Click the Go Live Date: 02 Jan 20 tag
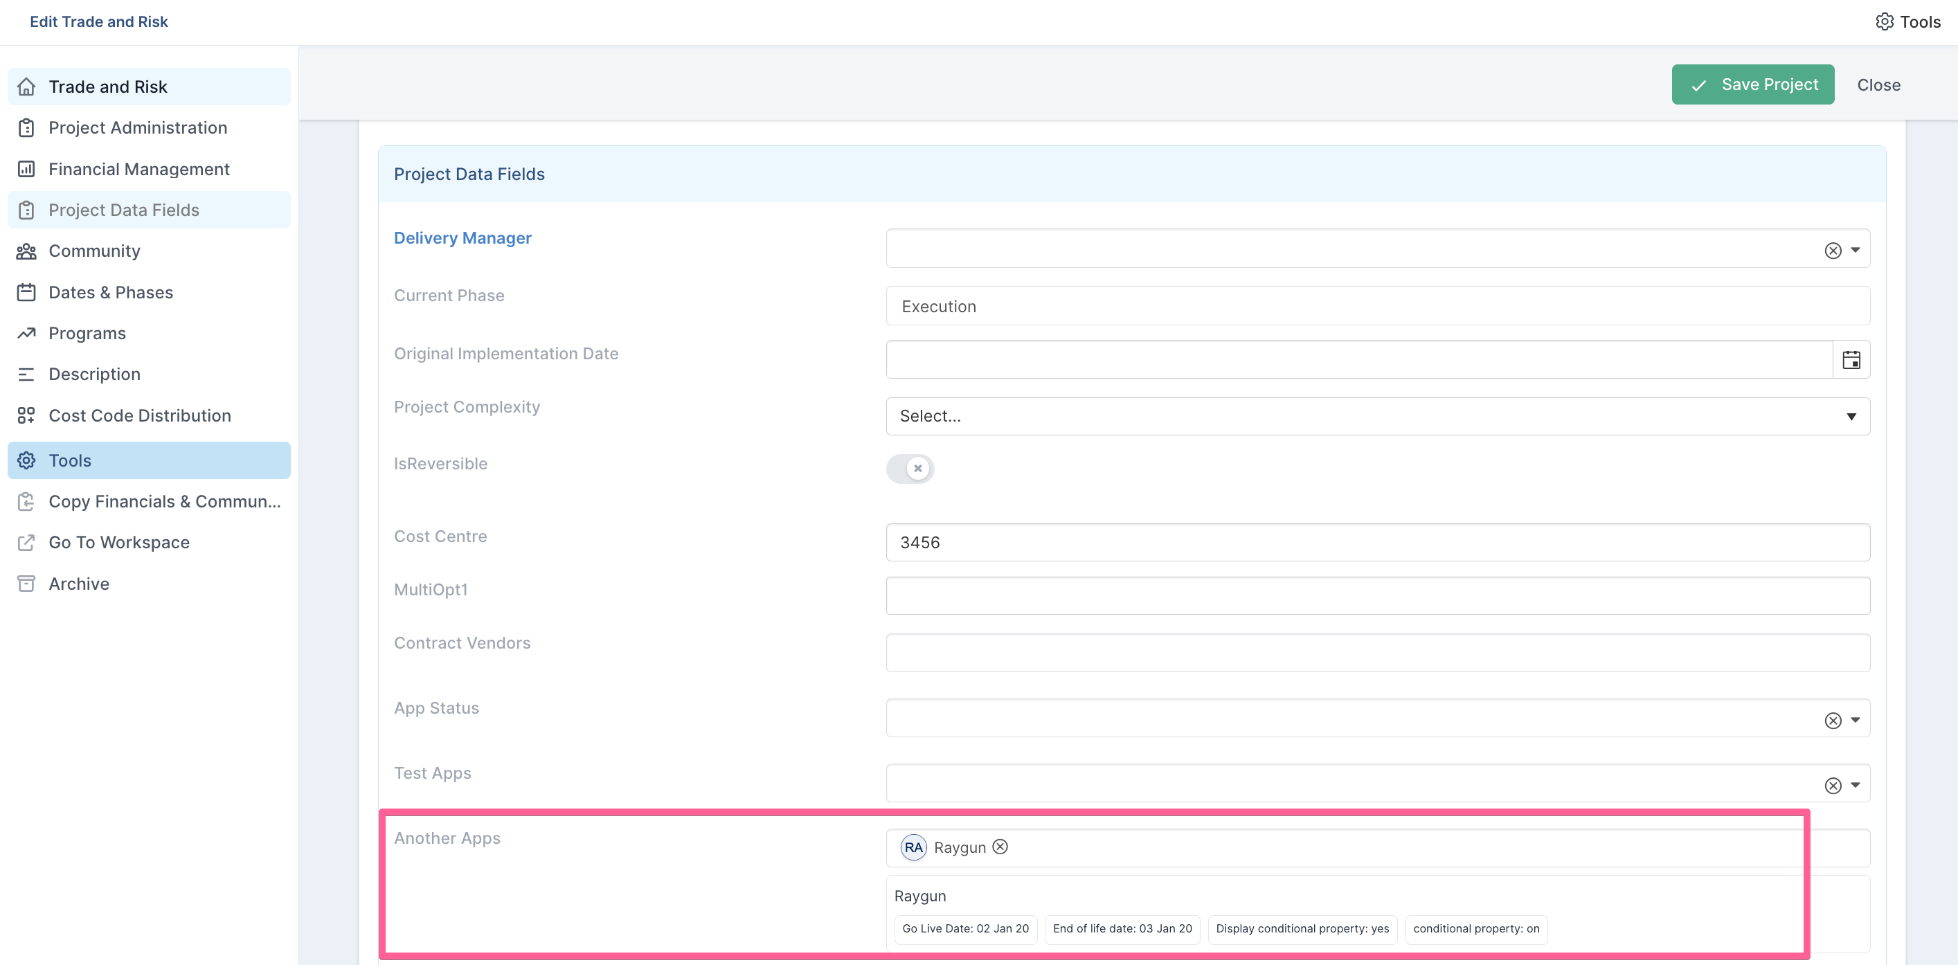This screenshot has width=1958, height=965. click(965, 928)
